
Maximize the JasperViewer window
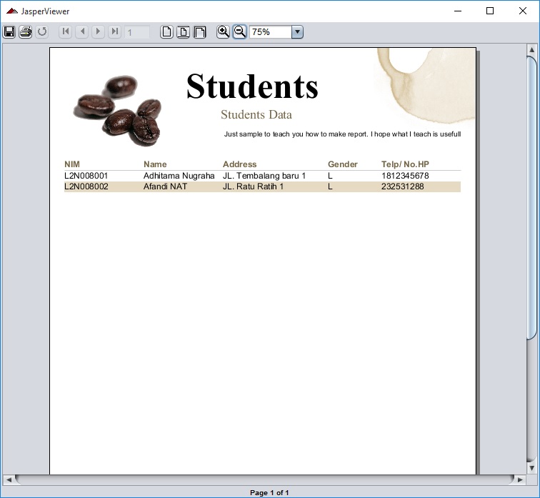click(490, 11)
